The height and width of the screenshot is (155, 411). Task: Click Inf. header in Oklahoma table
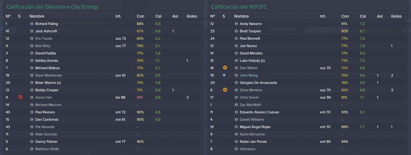118,16
